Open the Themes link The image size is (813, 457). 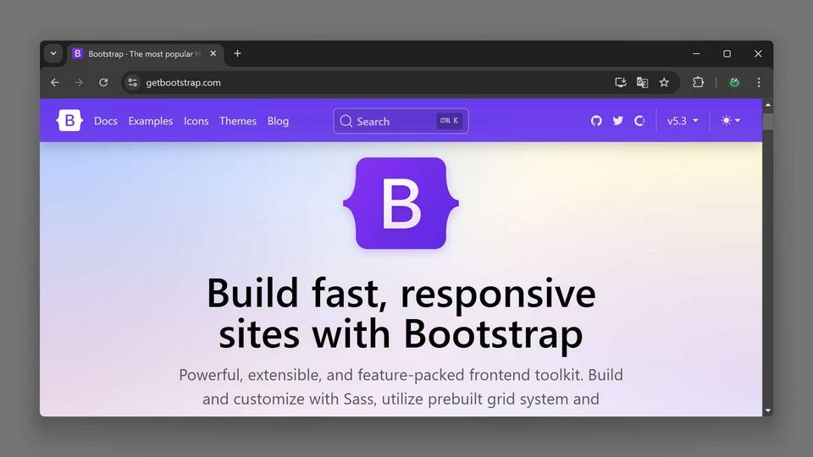[238, 121]
